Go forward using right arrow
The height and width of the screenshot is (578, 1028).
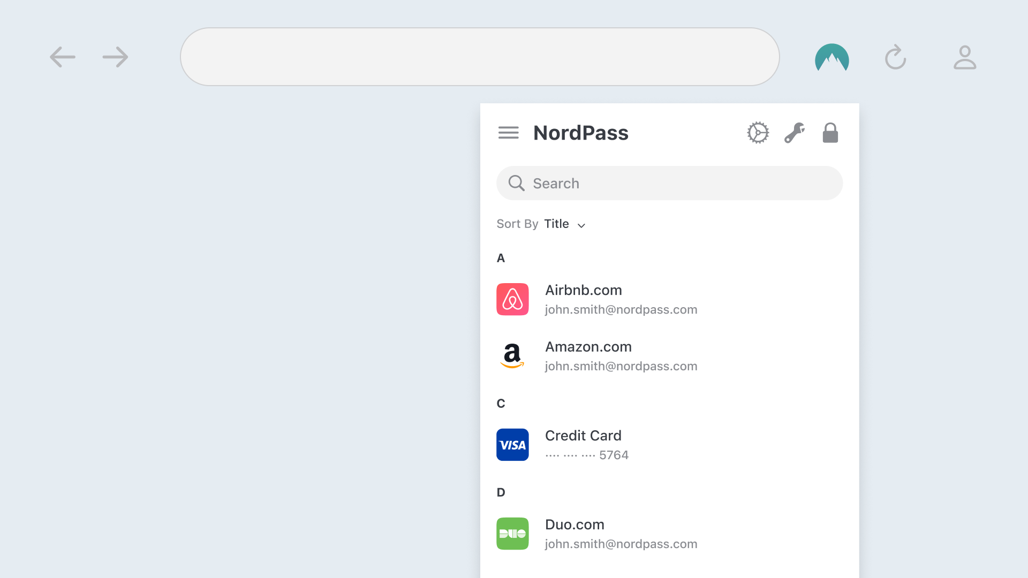(116, 57)
